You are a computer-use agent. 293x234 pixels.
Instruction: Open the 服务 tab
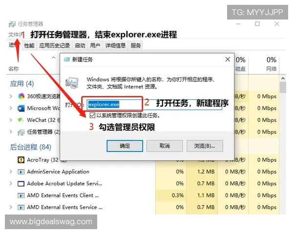pyautogui.click(x=136, y=45)
